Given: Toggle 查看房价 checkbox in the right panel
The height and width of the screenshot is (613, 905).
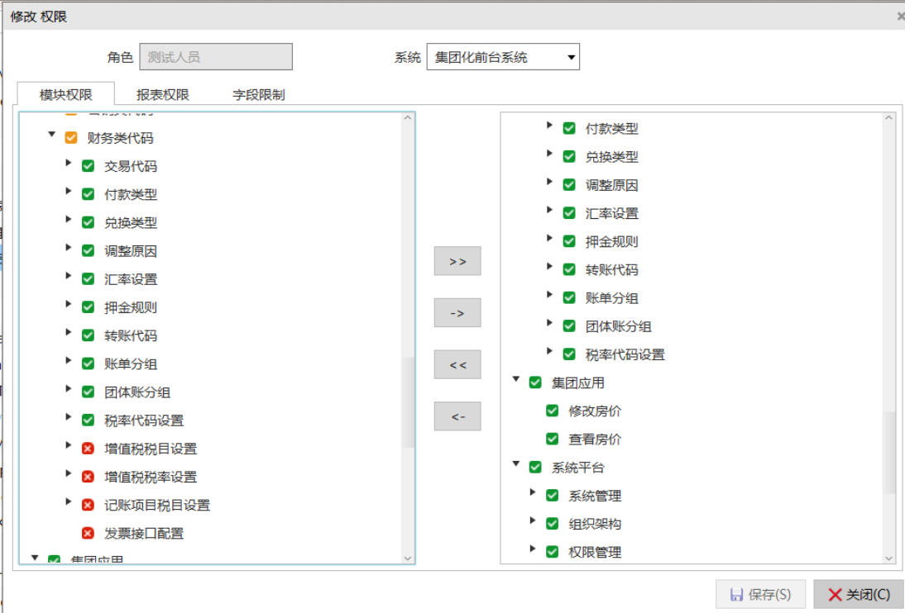Looking at the screenshot, I should [552, 439].
